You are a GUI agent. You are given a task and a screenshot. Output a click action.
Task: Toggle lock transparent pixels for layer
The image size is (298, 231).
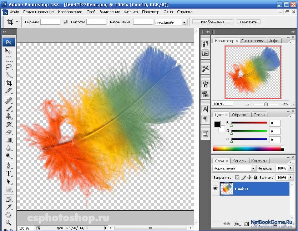click(x=237, y=177)
